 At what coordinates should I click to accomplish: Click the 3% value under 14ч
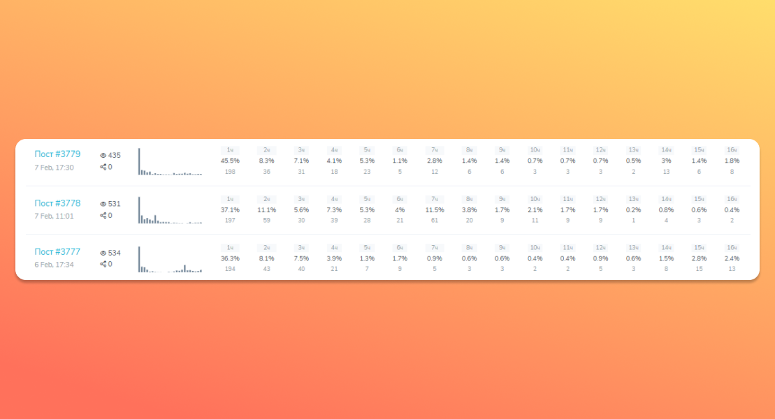coord(666,161)
